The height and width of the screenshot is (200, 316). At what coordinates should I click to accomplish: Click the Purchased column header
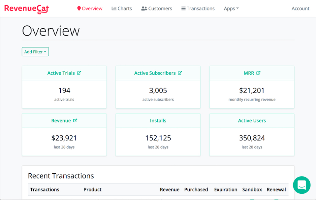click(x=196, y=189)
